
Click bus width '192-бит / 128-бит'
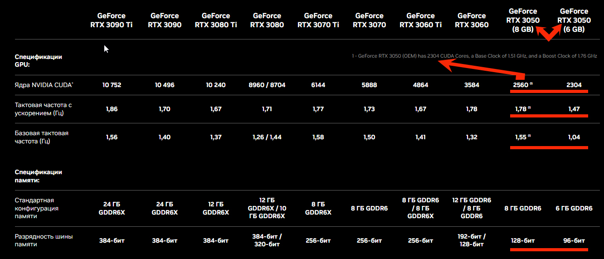pyautogui.click(x=472, y=240)
